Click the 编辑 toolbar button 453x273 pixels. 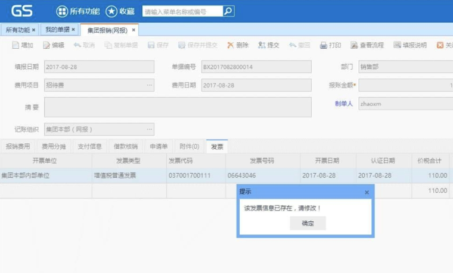(x=54, y=45)
